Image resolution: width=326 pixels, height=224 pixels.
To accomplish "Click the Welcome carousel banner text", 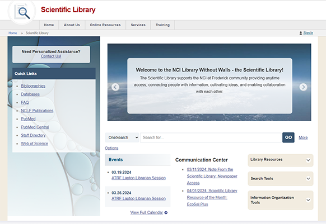I will (x=209, y=80).
